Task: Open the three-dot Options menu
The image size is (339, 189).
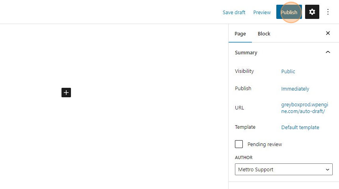Action: point(328,12)
